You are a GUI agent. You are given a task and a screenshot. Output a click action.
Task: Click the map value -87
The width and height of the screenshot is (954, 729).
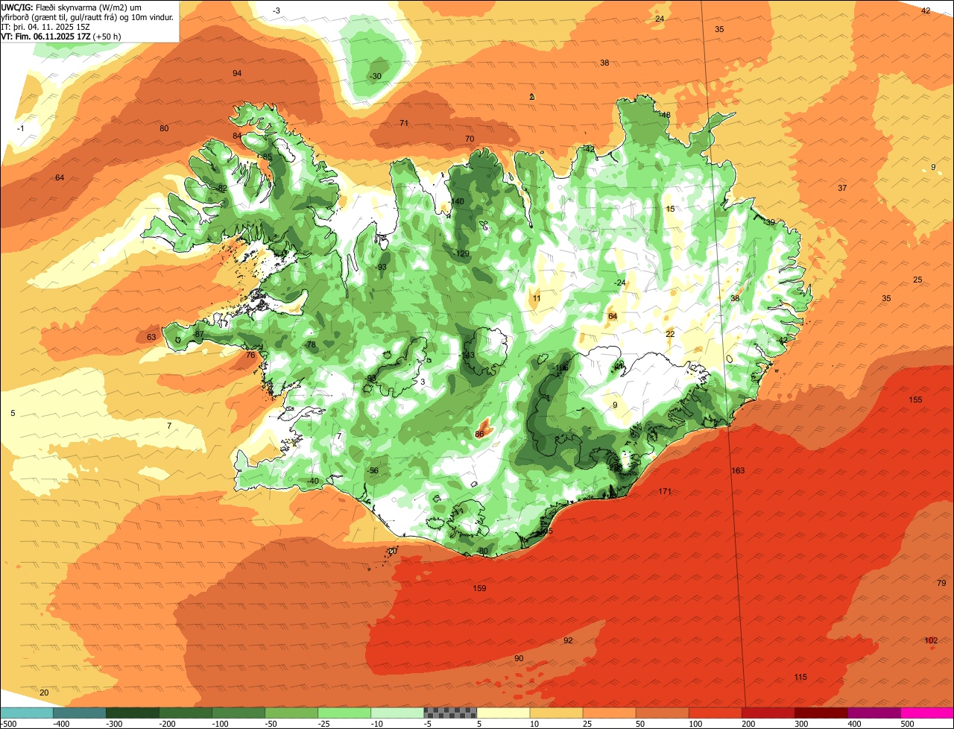coord(198,334)
